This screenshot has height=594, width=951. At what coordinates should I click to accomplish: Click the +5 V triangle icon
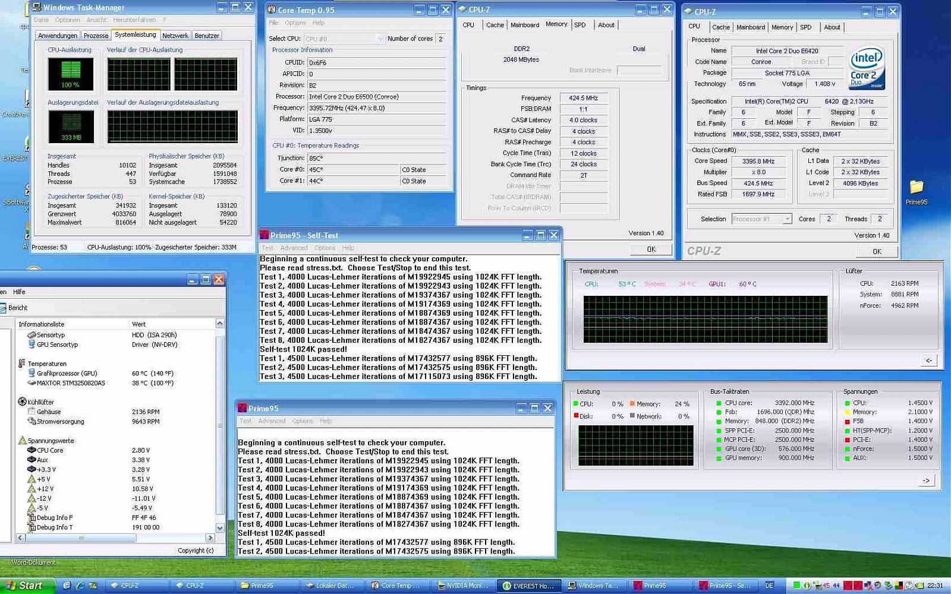click(x=32, y=479)
